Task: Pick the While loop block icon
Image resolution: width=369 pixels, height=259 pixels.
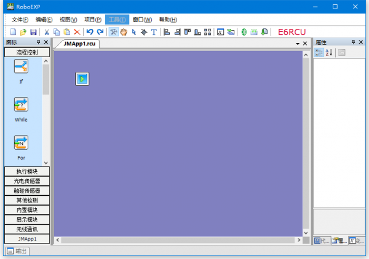Action: click(x=21, y=104)
